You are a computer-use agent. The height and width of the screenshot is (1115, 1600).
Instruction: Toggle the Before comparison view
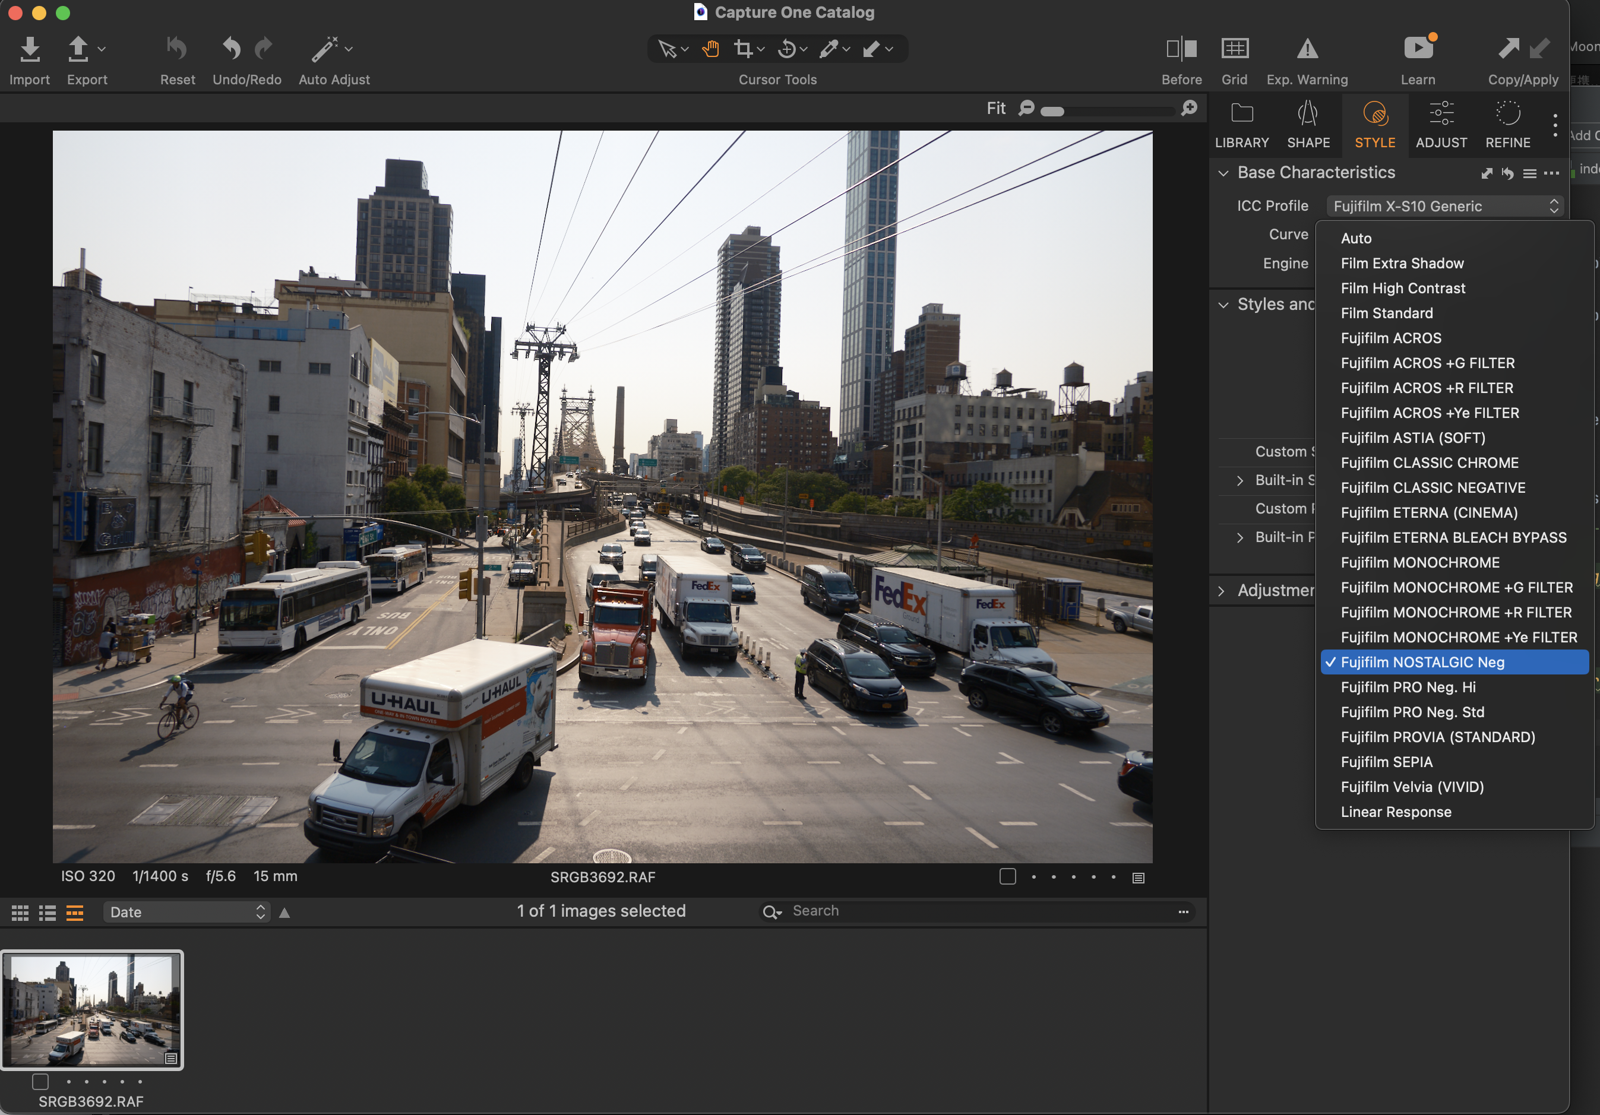tap(1181, 49)
